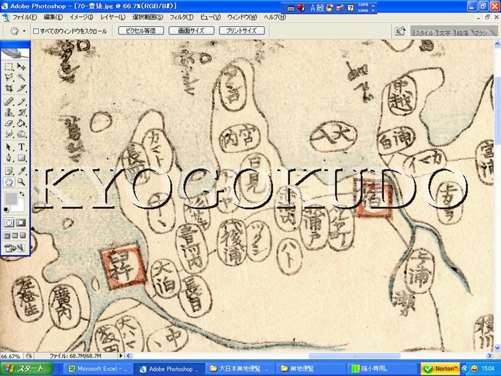This screenshot has width=501, height=376.
Task: Select the Healing Brush tool
Action: 9,102
